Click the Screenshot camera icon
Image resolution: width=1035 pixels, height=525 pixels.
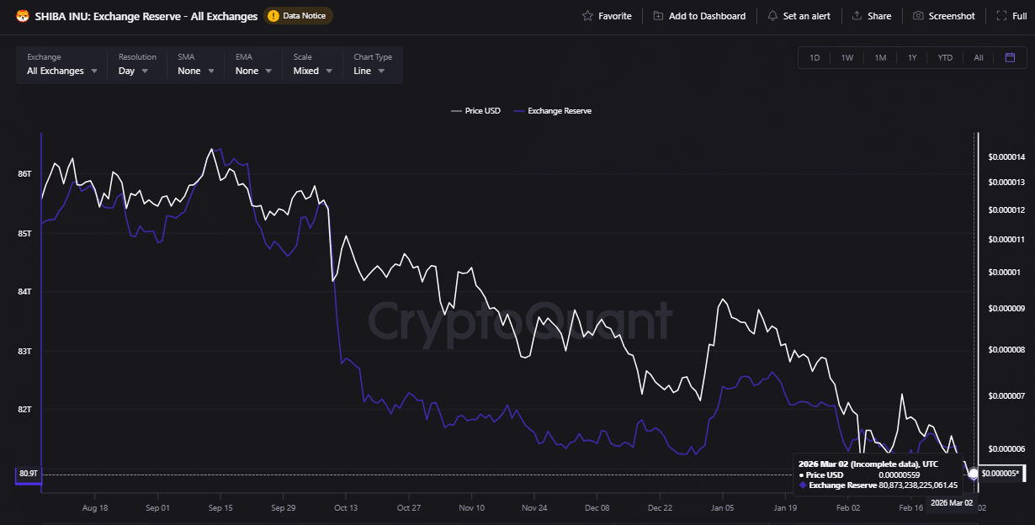click(918, 16)
